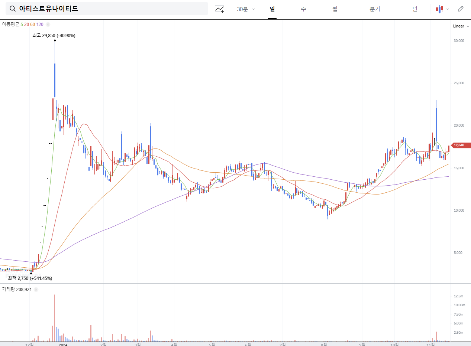Click the 25,000 price axis label
Viewport: 471px width, 346px height.
[x=459, y=83]
